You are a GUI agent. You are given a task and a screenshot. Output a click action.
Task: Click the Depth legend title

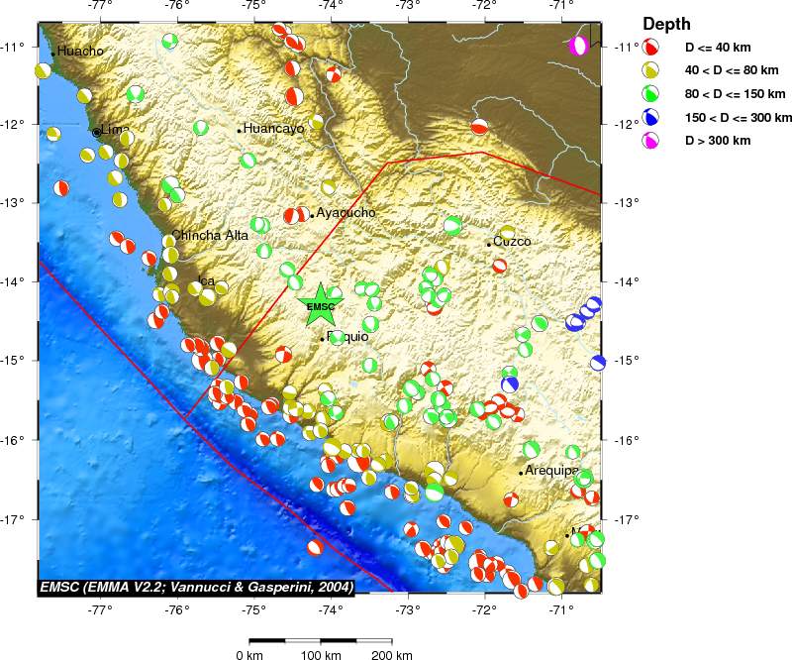(666, 24)
